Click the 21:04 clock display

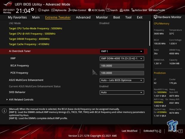tap(23, 11)
